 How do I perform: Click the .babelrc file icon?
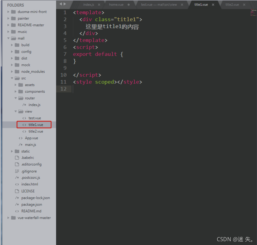[17, 158]
